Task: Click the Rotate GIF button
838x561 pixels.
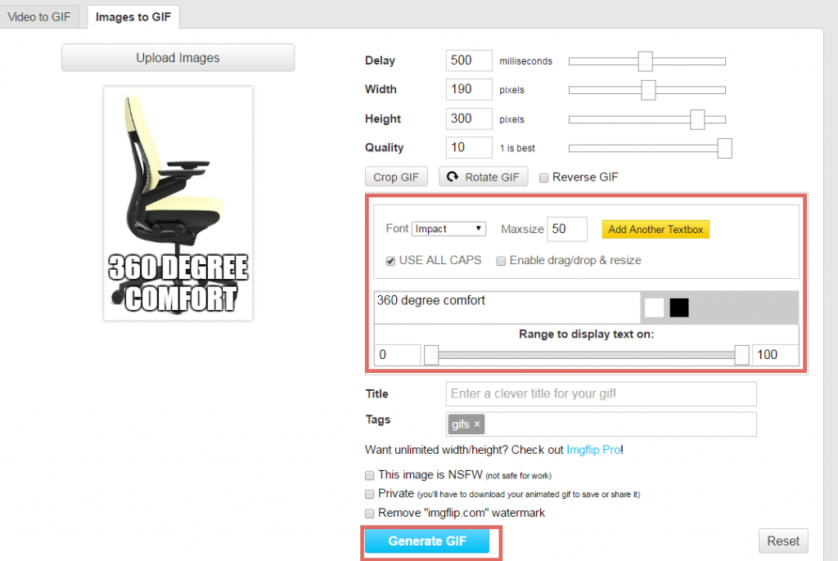Action: [x=484, y=177]
